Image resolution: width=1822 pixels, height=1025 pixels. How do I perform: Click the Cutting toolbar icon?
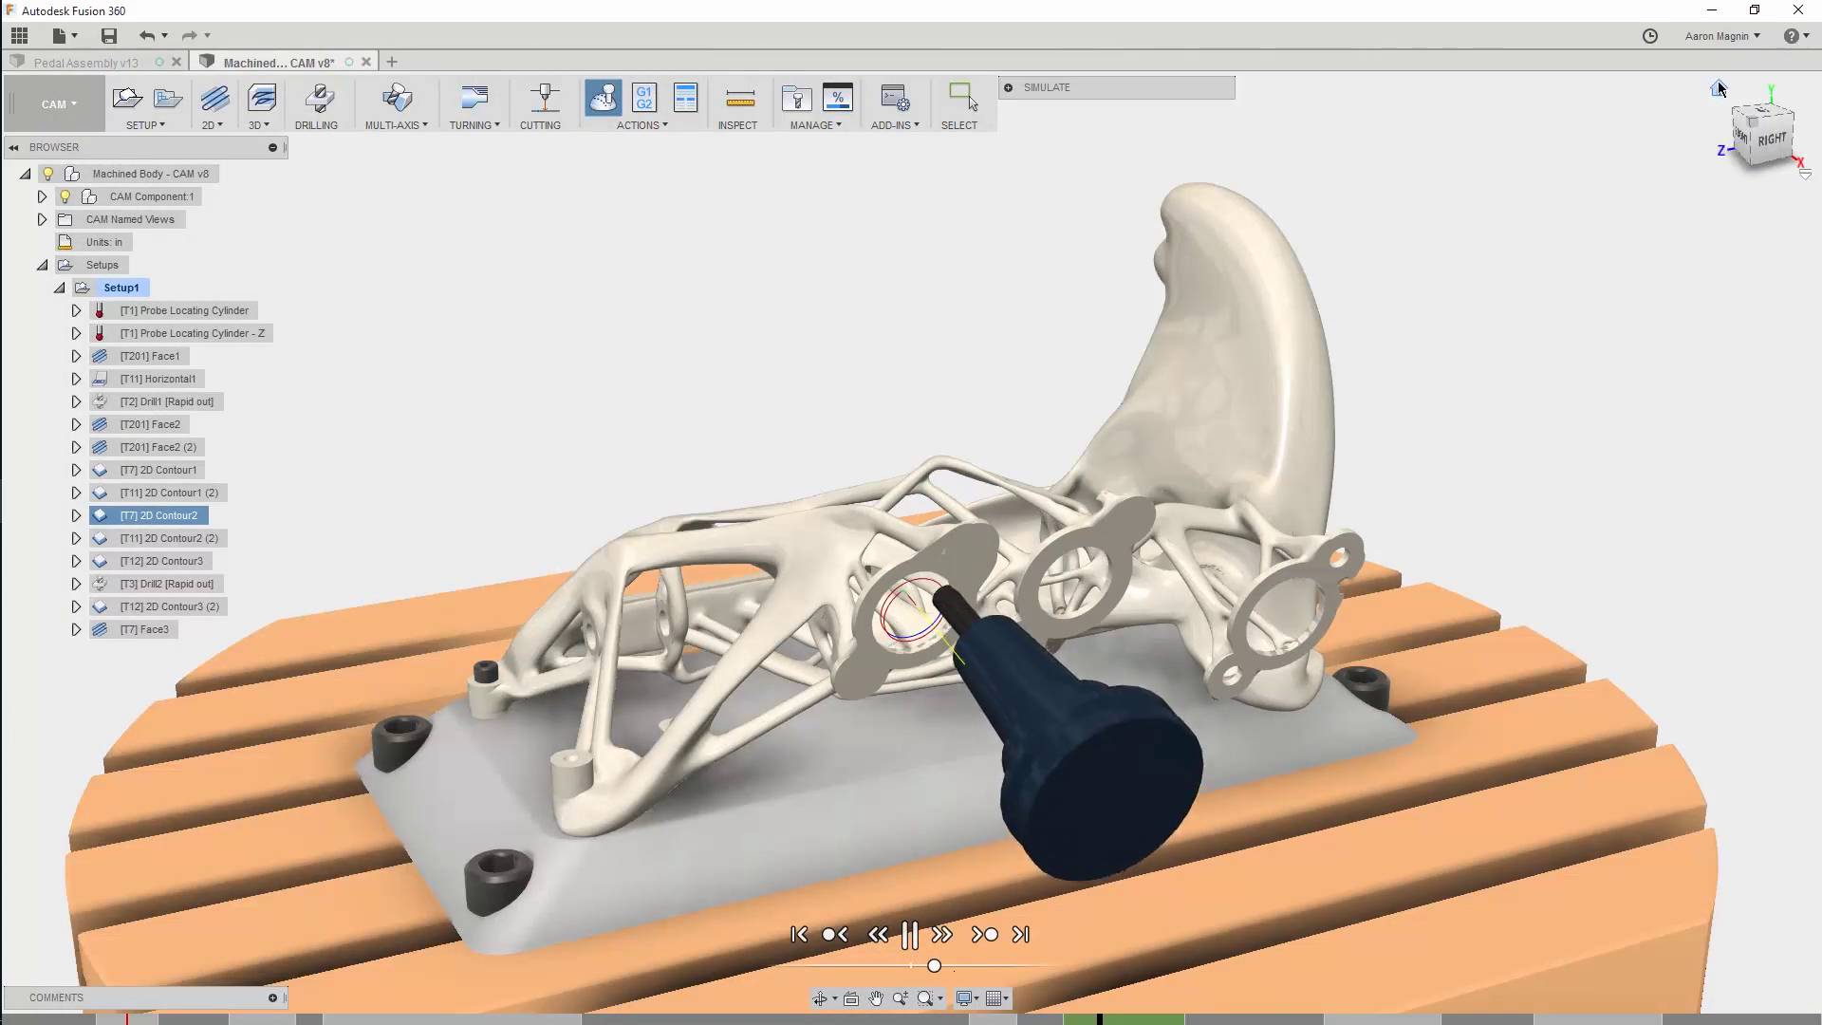[x=544, y=98]
